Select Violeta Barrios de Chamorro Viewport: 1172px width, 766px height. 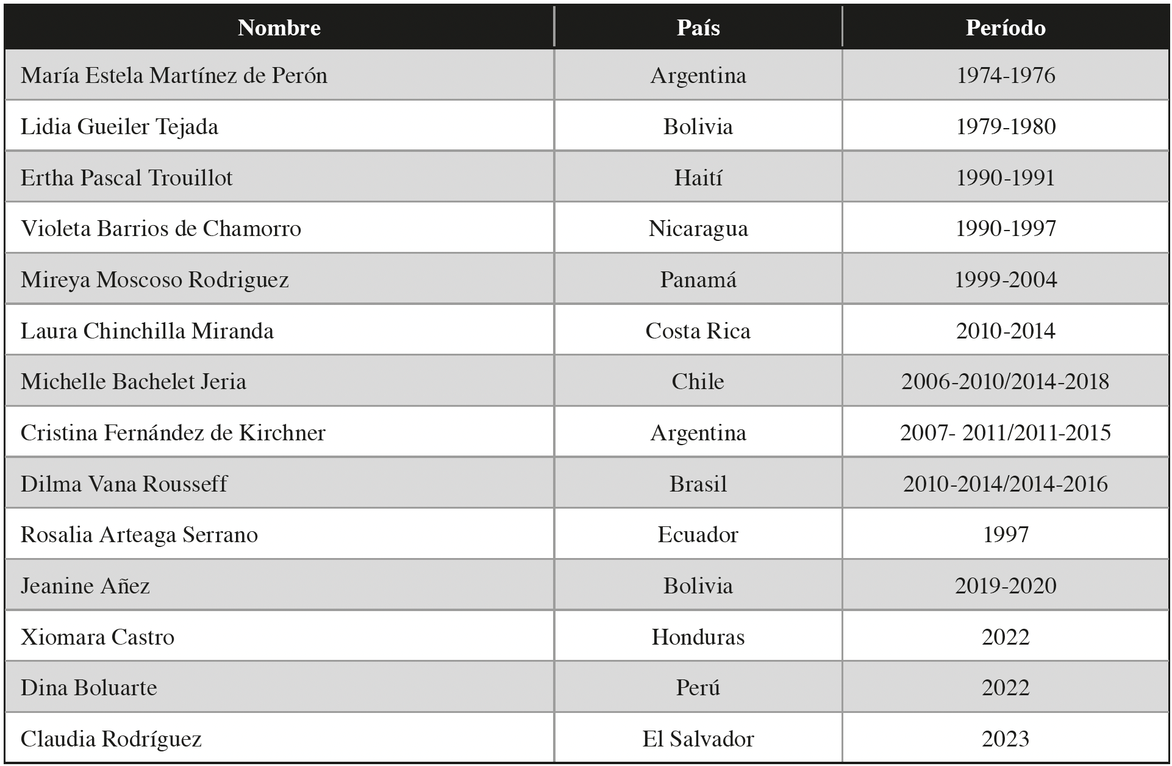click(161, 228)
